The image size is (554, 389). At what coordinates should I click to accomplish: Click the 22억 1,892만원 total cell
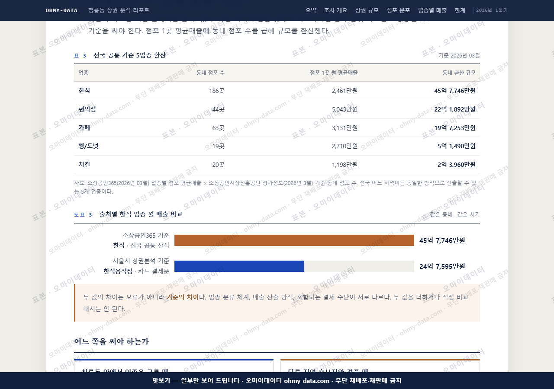tap(455, 109)
